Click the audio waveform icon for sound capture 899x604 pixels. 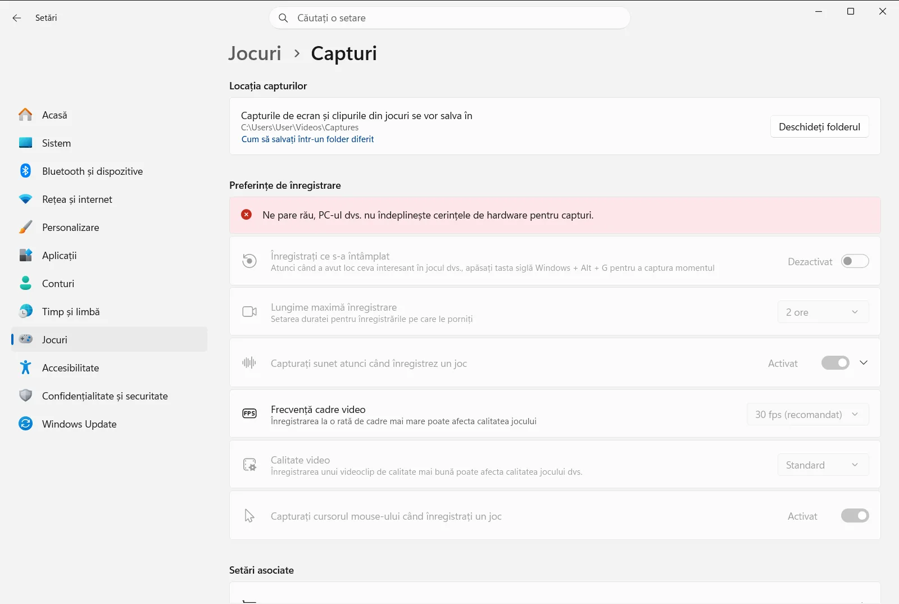(249, 363)
